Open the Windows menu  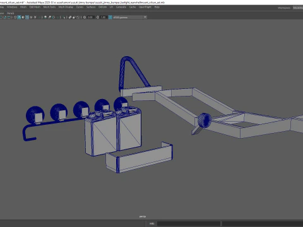[12, 7]
